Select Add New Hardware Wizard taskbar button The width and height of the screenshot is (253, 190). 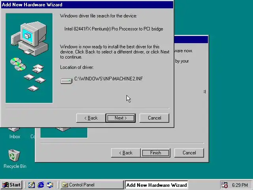coord(157,185)
